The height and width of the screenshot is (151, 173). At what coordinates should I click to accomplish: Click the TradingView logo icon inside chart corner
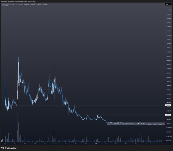[2, 141]
